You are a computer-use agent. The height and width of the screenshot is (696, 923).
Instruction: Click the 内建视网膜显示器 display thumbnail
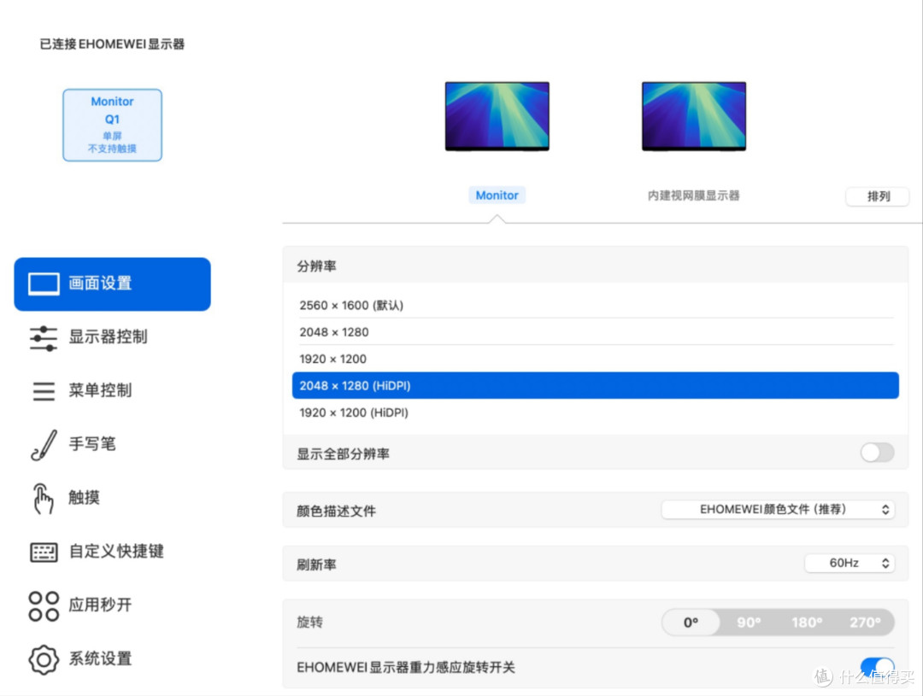click(x=693, y=116)
